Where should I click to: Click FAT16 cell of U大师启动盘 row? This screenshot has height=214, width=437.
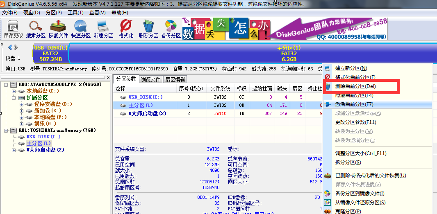pyautogui.click(x=221, y=113)
